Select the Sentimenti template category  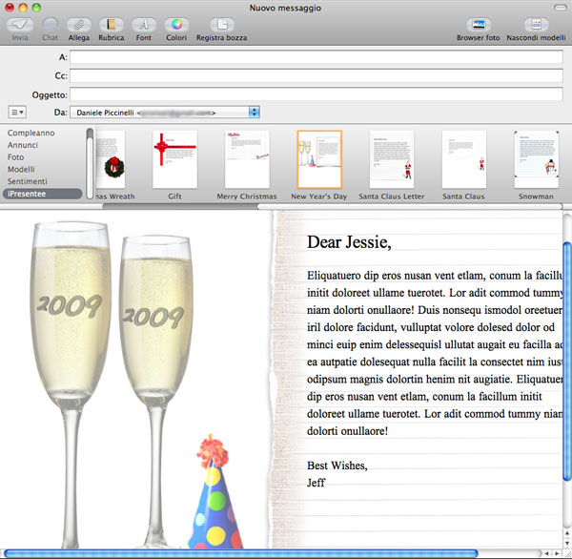point(28,181)
